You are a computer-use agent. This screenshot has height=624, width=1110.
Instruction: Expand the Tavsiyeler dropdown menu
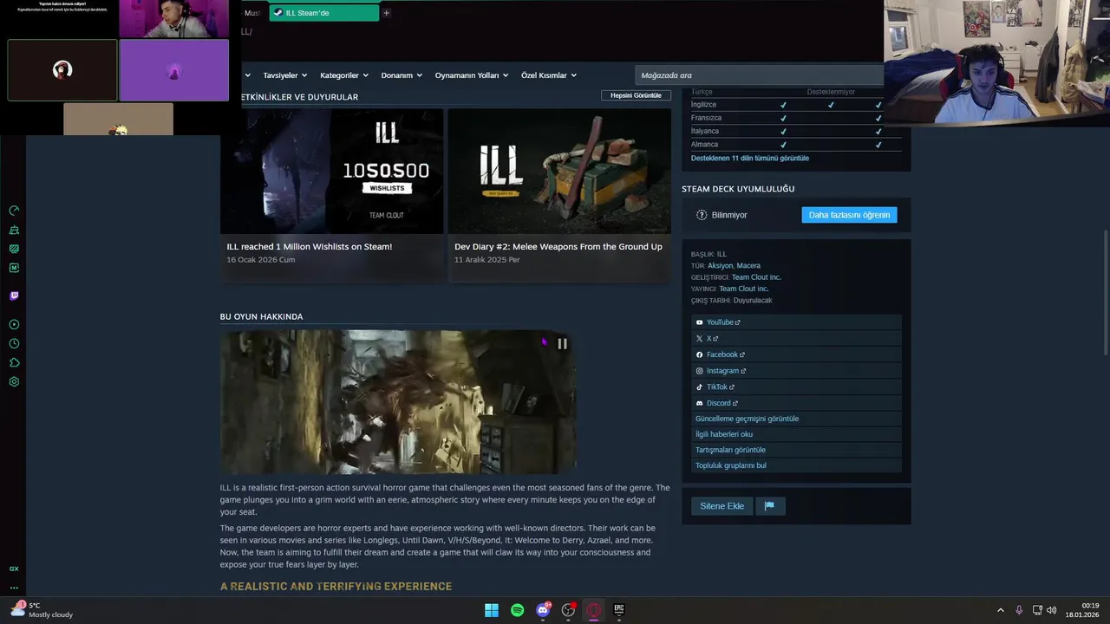point(284,75)
